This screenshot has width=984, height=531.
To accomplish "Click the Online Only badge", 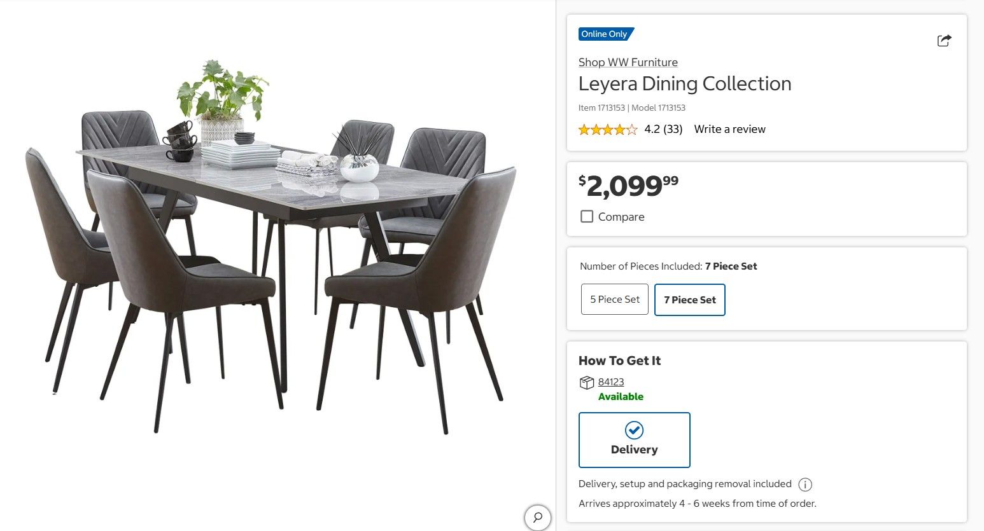I will [605, 34].
